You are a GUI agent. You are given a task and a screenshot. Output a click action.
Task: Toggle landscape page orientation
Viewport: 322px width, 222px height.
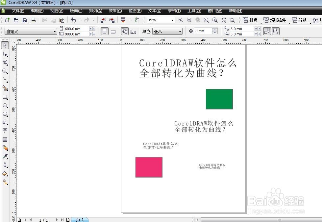(x=113, y=31)
